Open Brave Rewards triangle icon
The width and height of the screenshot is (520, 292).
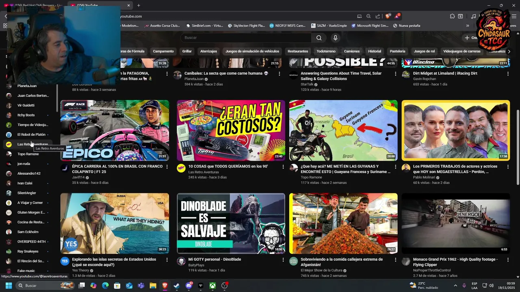point(397,16)
